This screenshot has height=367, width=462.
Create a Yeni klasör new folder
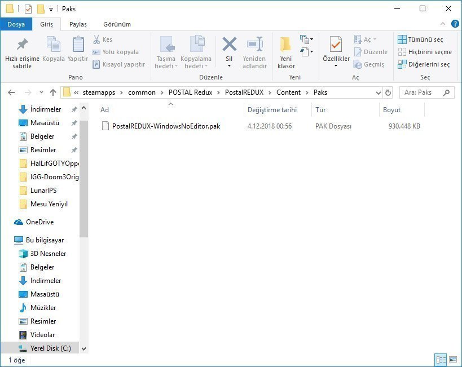(286, 53)
